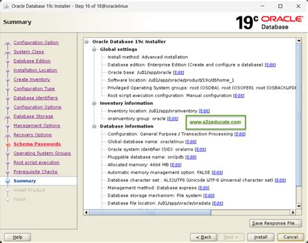The height and width of the screenshot is (243, 308).
Task: Edit the oraInventory group
Action: pyautogui.click(x=173, y=119)
